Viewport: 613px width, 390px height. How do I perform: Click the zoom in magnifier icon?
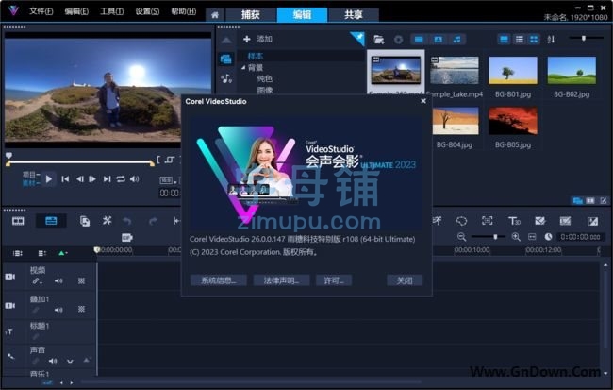pos(516,237)
